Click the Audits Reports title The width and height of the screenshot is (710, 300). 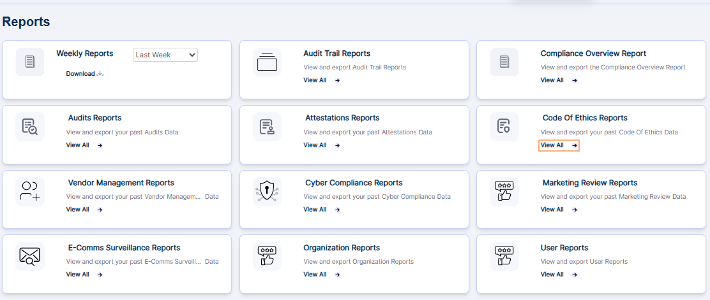94,118
